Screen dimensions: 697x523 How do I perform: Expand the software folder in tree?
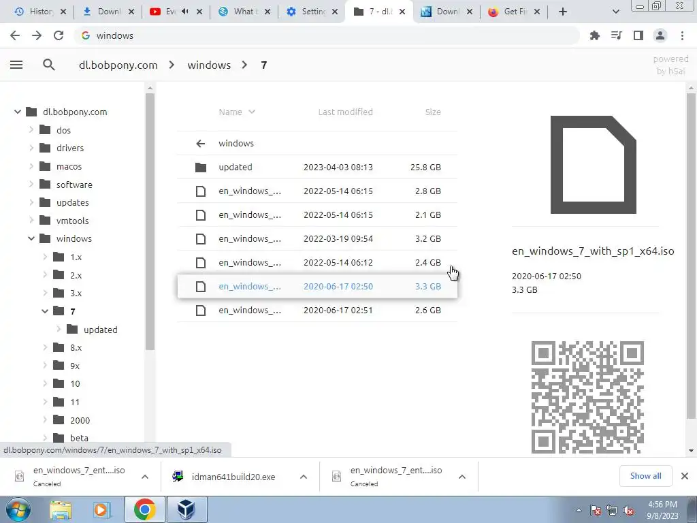(31, 184)
